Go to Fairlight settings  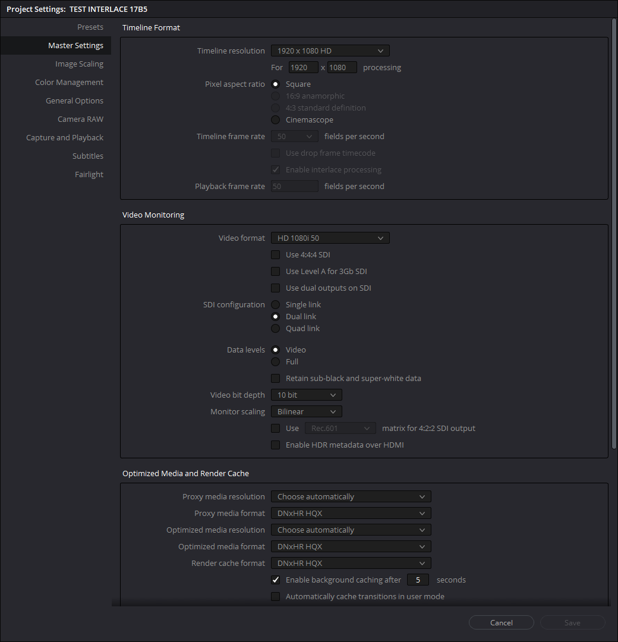click(89, 174)
